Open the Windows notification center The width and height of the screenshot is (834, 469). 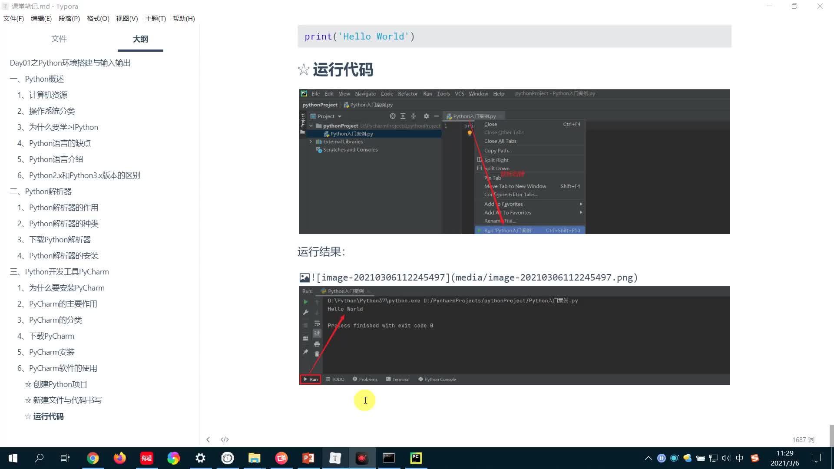tap(816, 458)
